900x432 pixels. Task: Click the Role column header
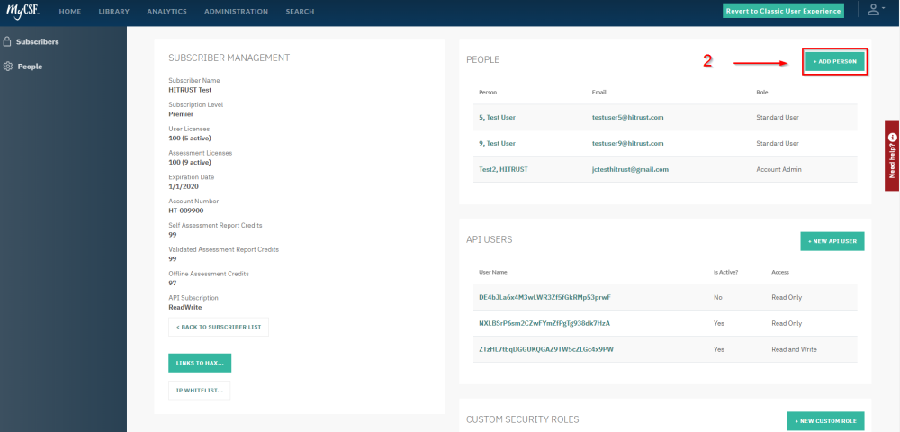762,93
